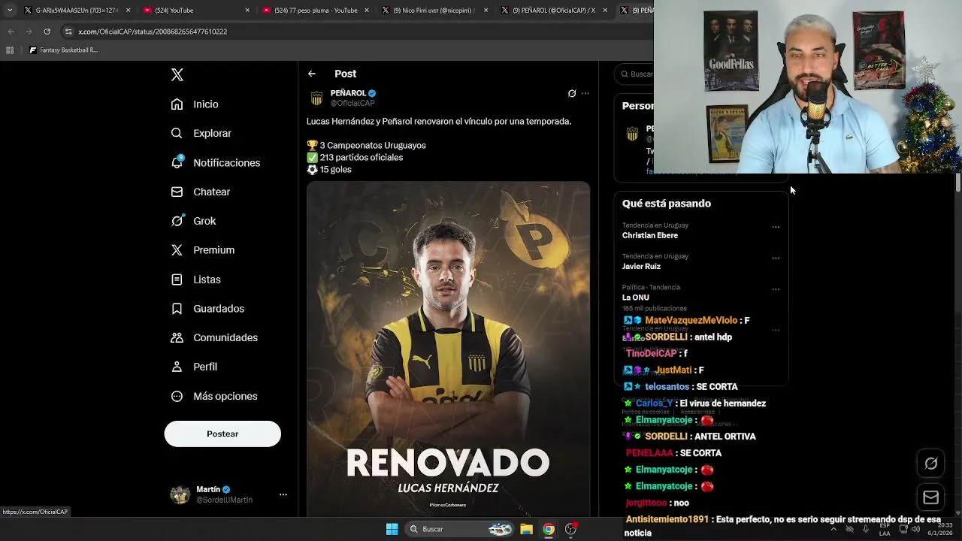Expand Más opciones menu
Screen dimensions: 962x541
[214, 396]
